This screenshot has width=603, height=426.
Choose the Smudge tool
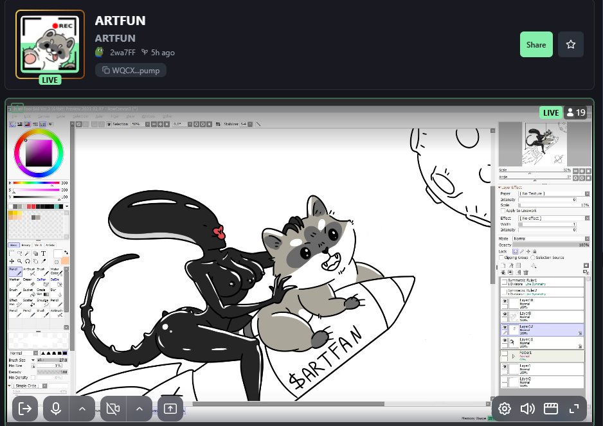click(42, 303)
